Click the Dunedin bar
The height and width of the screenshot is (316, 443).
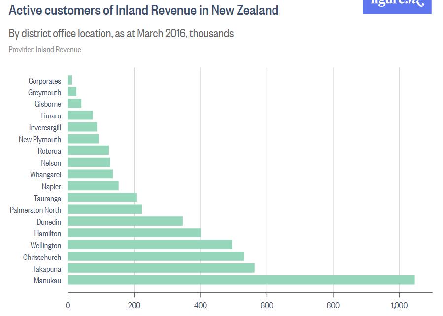point(125,221)
